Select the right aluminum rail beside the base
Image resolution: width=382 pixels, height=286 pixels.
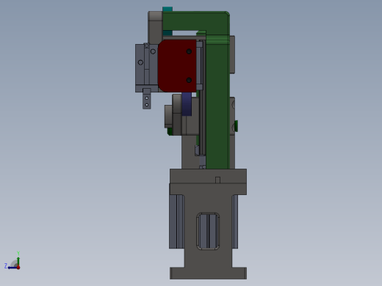pos(235,221)
